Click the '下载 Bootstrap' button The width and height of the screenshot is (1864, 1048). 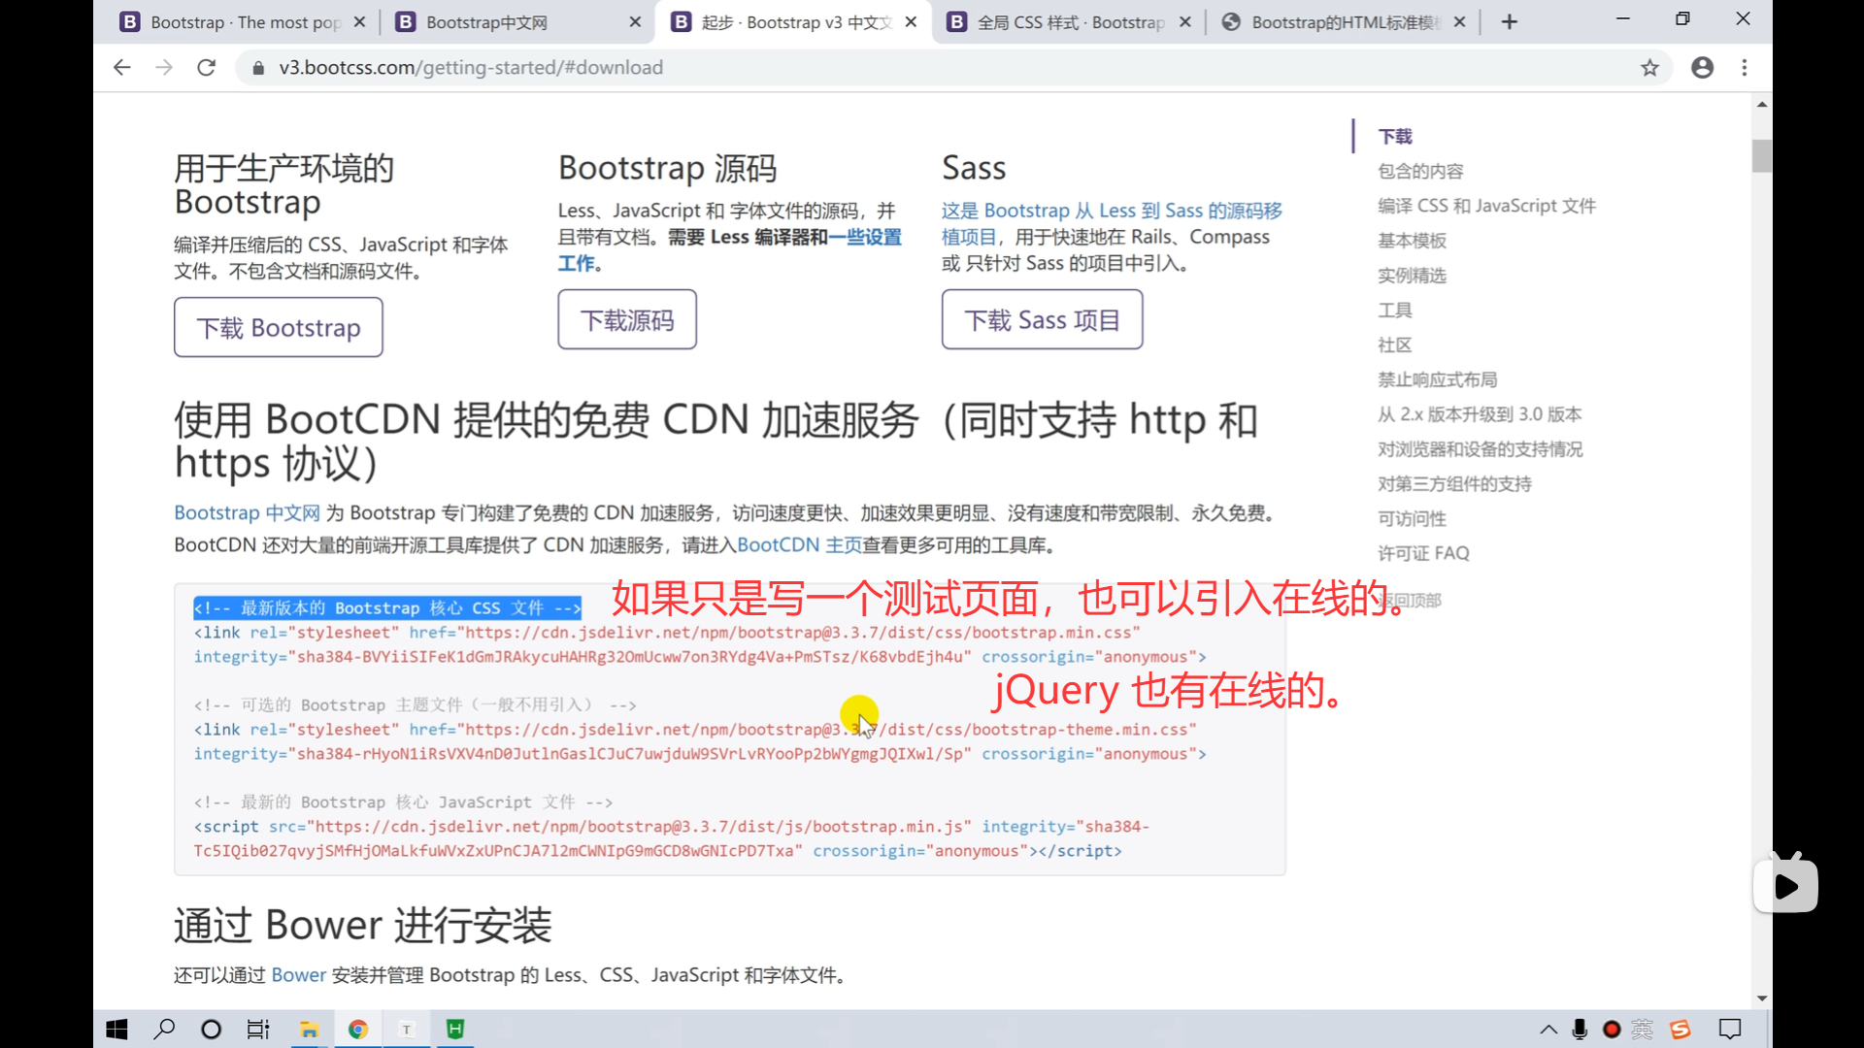(279, 328)
